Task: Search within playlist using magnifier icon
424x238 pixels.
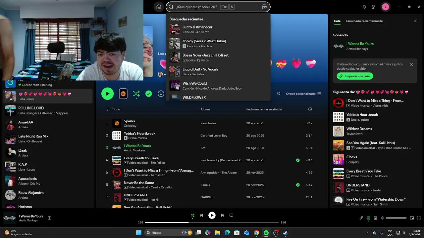Action: [279, 94]
